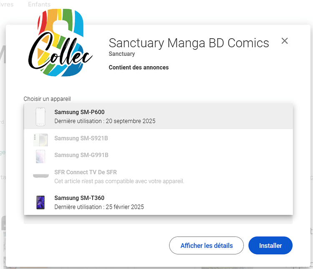Click the Samsung SM-P600 tablet icon
The width and height of the screenshot is (313, 269).
click(x=40, y=116)
